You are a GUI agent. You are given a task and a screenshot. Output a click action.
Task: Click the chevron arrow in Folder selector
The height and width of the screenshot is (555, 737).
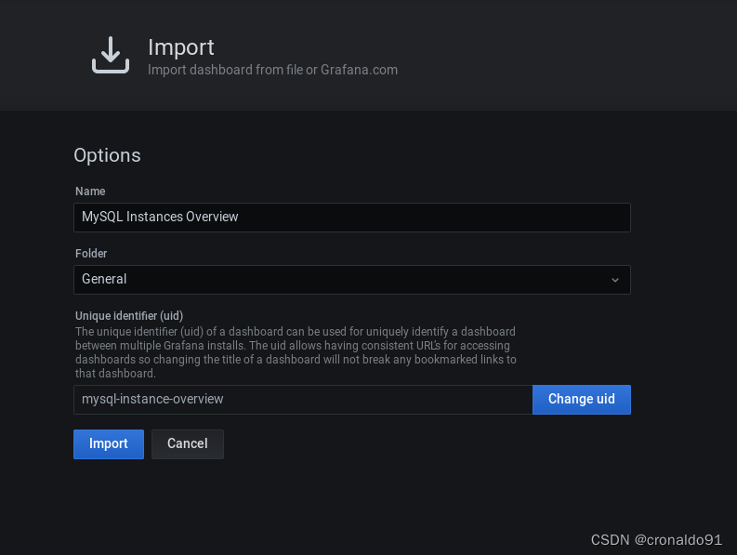click(x=615, y=280)
